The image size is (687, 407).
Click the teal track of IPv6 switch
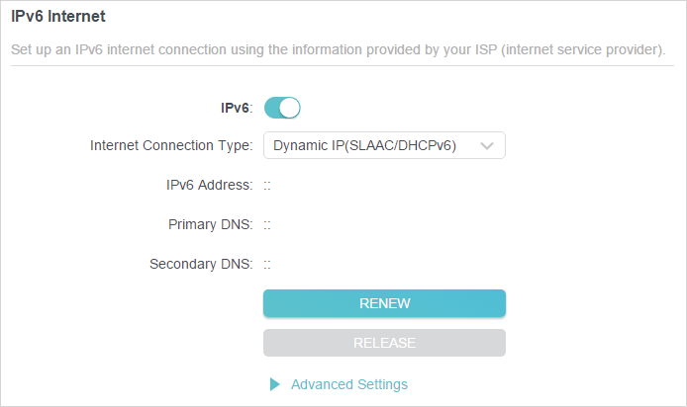point(271,108)
